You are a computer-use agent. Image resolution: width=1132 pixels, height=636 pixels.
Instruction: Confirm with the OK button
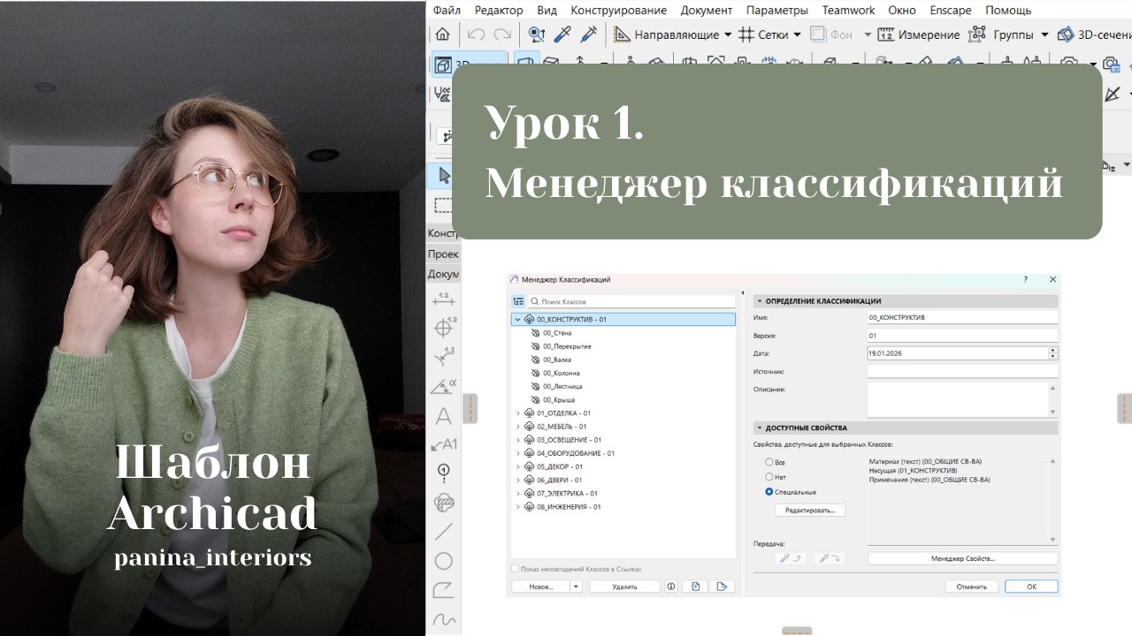(1031, 587)
